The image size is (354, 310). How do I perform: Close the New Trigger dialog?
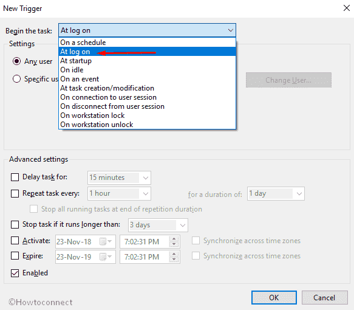[x=346, y=8]
